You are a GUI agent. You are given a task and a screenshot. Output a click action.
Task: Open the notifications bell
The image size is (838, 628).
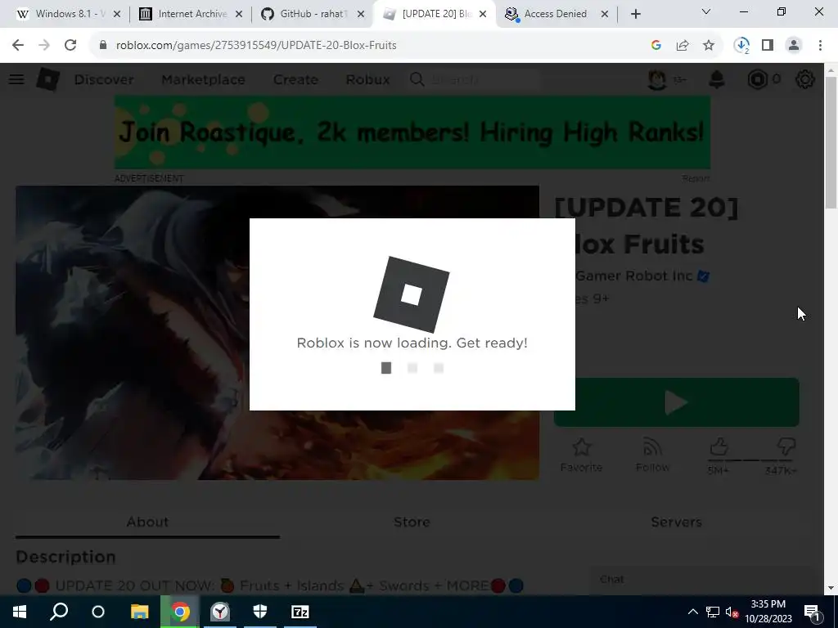[717, 79]
